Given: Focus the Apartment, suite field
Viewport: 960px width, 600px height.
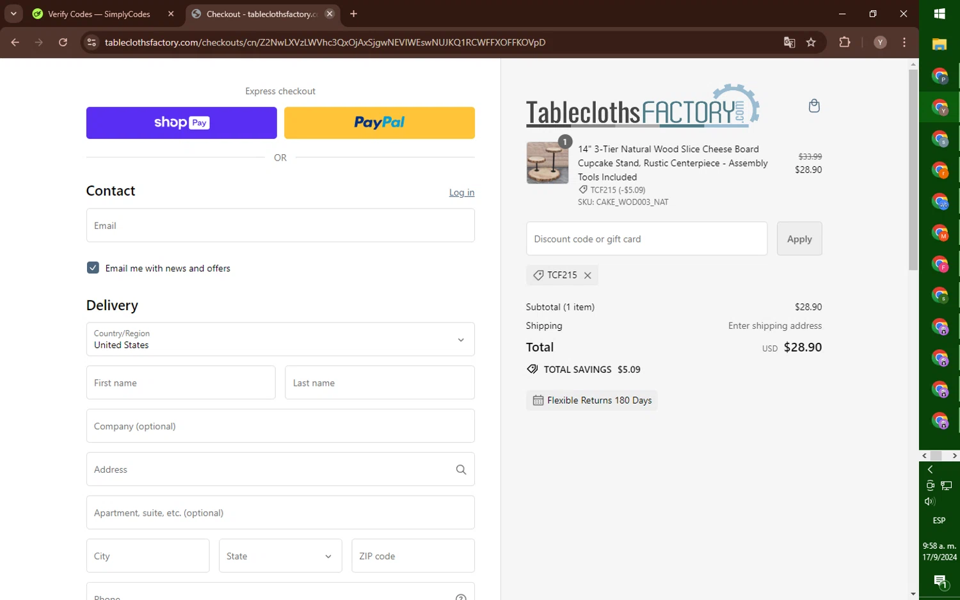Looking at the screenshot, I should pyautogui.click(x=280, y=512).
